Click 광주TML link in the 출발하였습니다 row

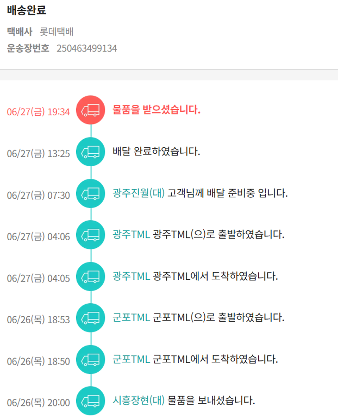click(x=131, y=235)
